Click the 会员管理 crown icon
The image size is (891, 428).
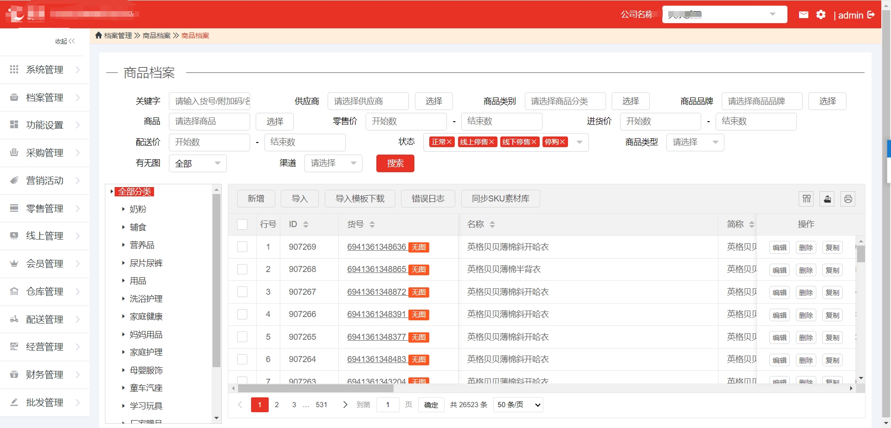coord(14,263)
